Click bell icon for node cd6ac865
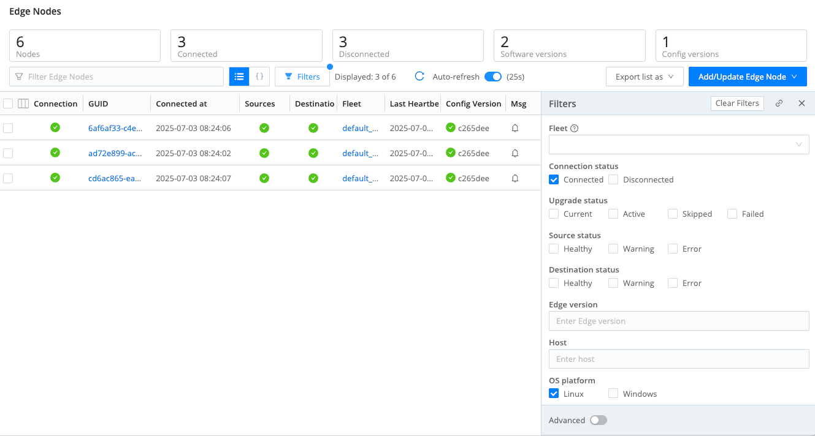This screenshot has height=436, width=815. 515,178
